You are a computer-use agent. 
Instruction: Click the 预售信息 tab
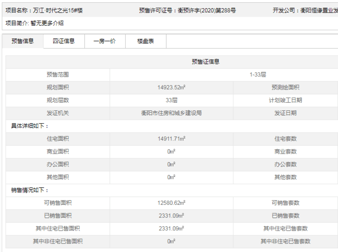(23, 41)
